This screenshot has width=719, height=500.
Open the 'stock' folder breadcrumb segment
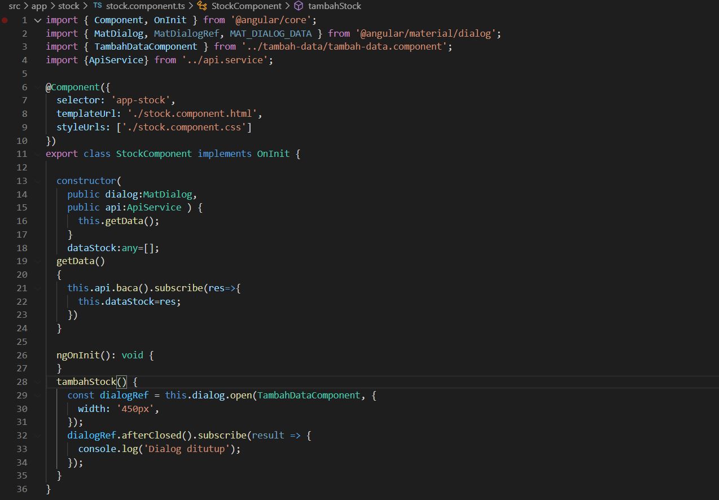tap(69, 6)
